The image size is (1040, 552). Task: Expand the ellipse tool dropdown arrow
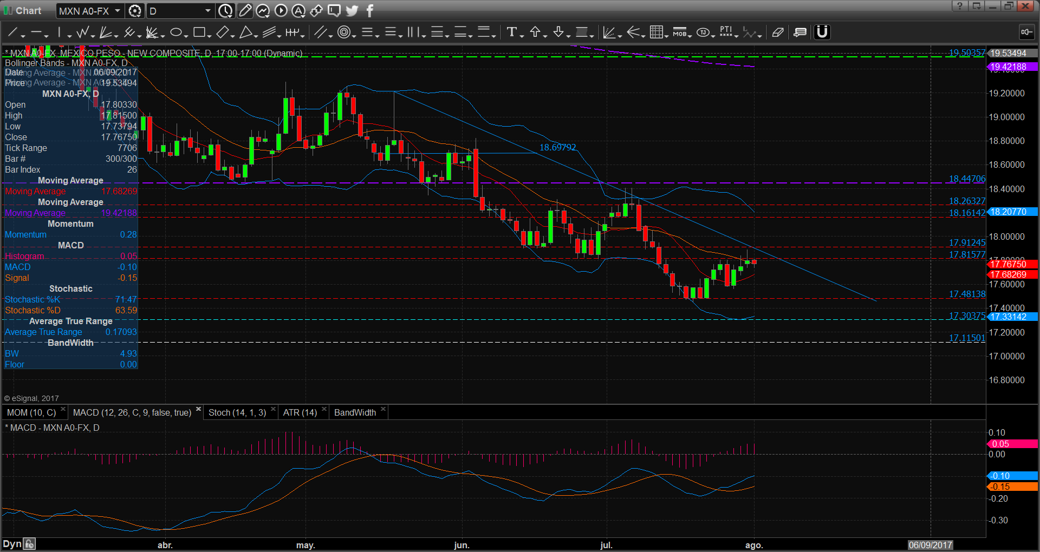click(186, 36)
